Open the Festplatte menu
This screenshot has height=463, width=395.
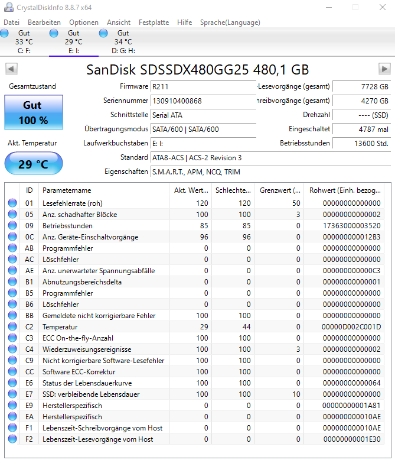coord(154,22)
